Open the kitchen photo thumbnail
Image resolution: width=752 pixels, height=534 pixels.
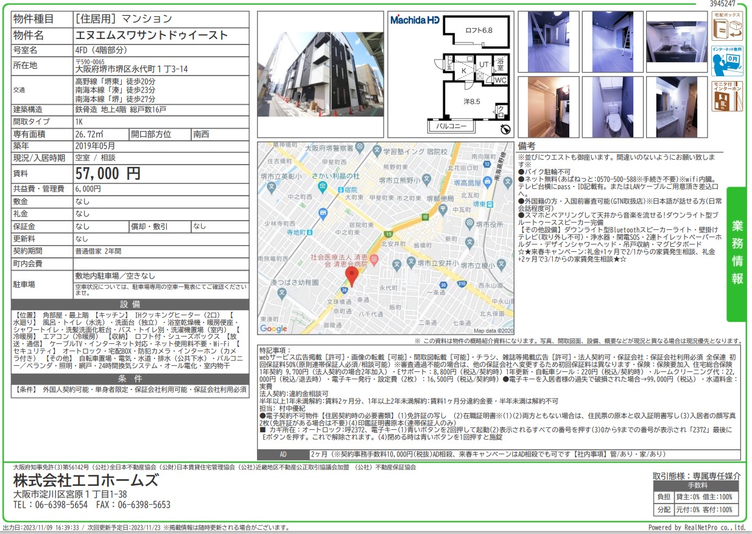point(678,42)
